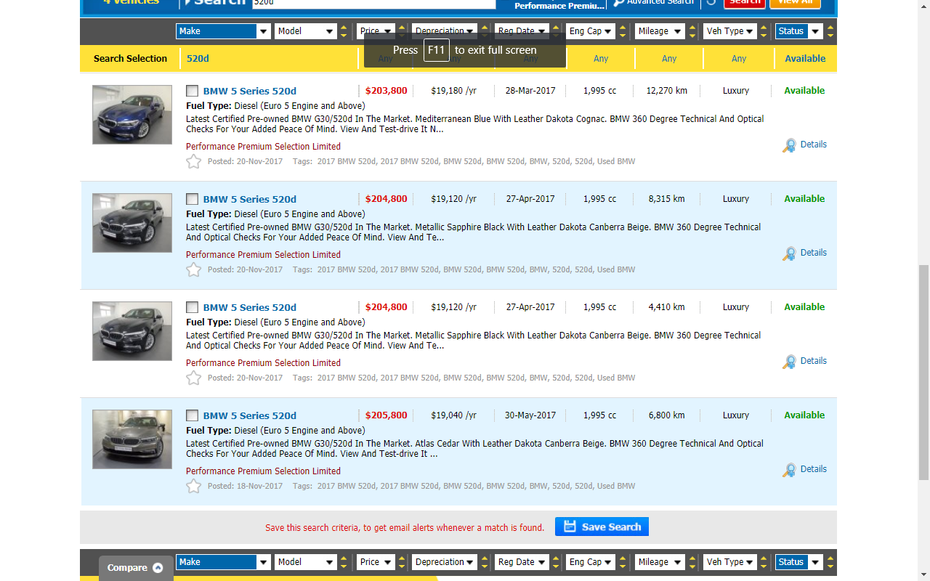Click the floppy disk icon on Save Search
The height and width of the screenshot is (581, 930).
pyautogui.click(x=570, y=527)
